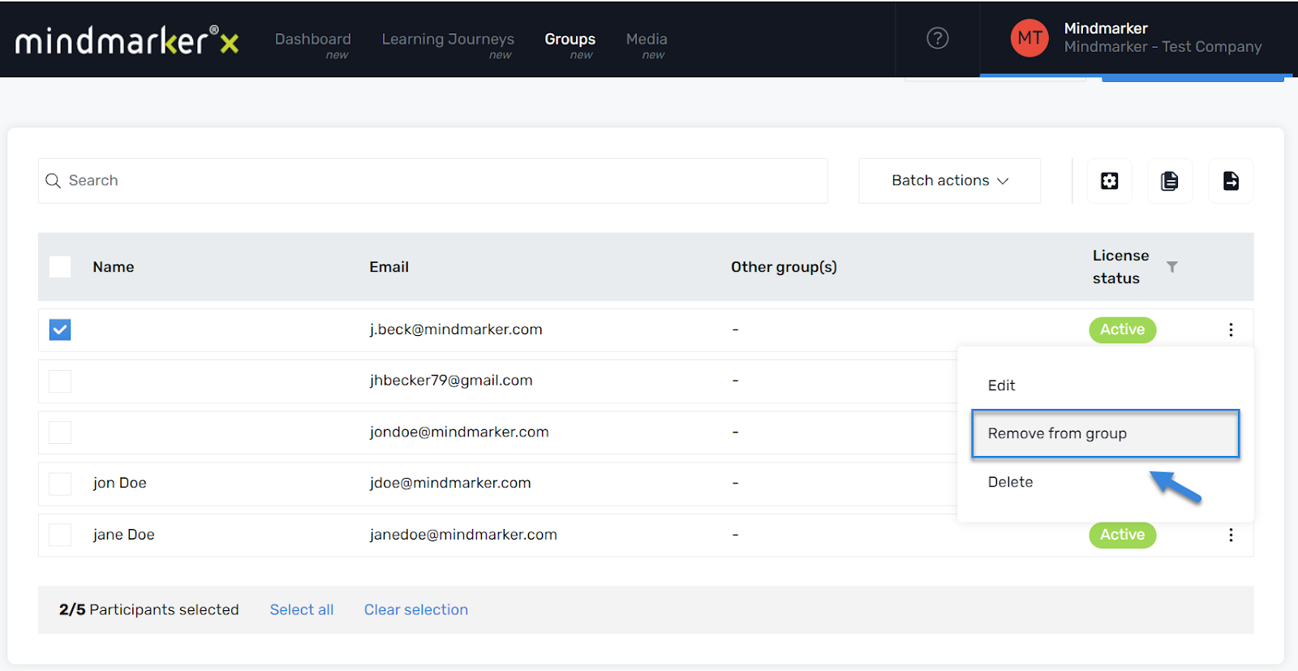This screenshot has height=671, width=1298.
Task: Click the export file arrow icon
Action: (x=1230, y=181)
